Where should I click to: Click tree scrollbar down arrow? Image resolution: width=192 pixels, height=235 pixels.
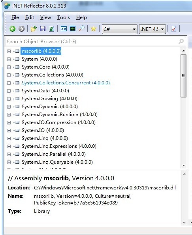[x=184, y=166]
